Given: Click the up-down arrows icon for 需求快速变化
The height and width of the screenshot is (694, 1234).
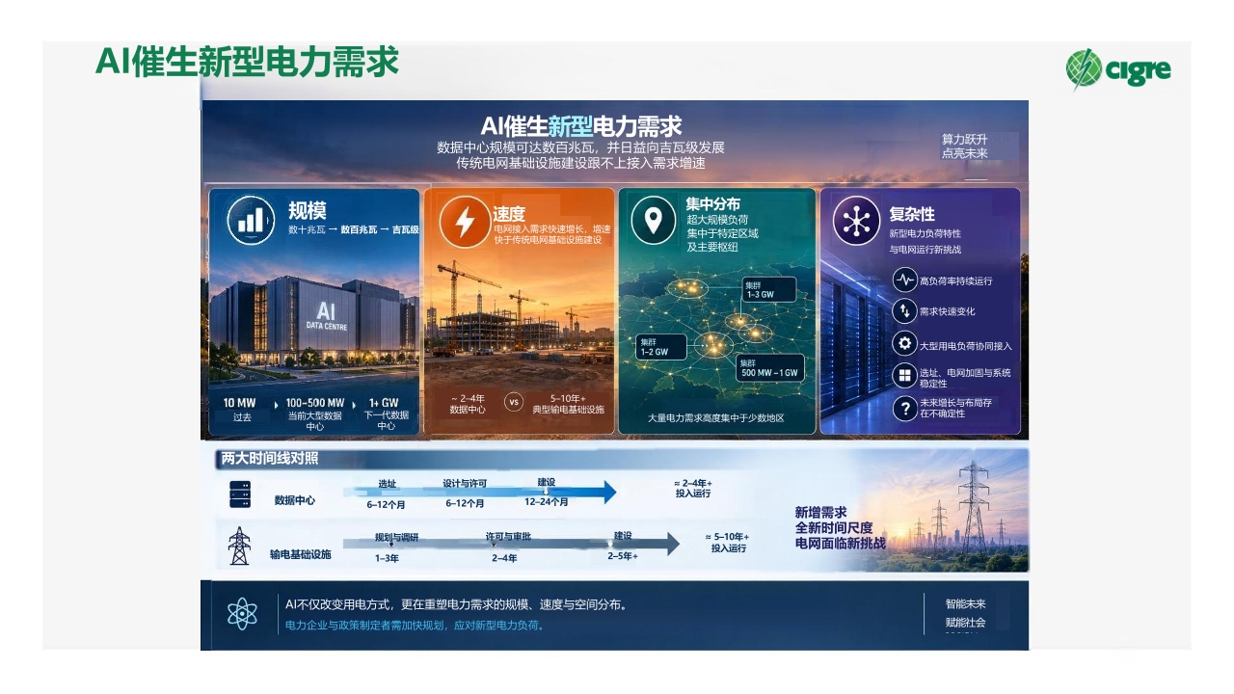Looking at the screenshot, I should tap(904, 311).
